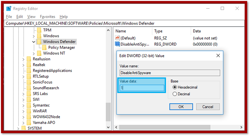Open the View menu

31,17
